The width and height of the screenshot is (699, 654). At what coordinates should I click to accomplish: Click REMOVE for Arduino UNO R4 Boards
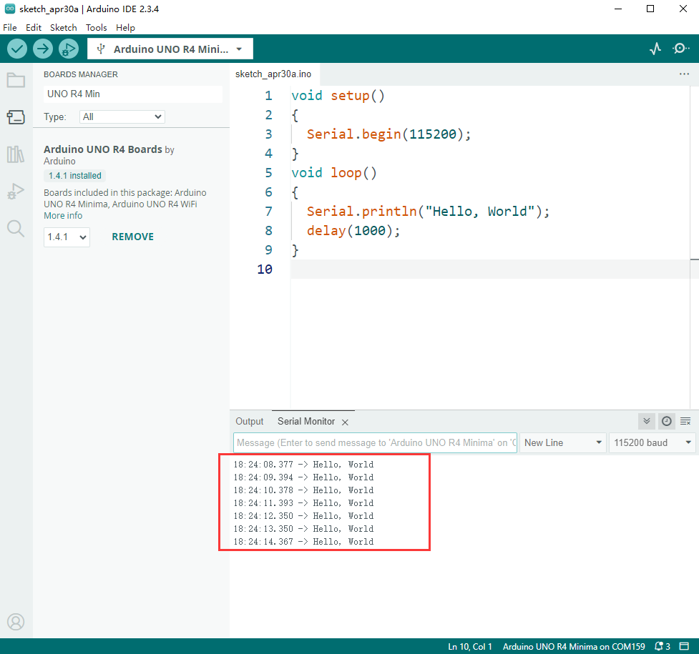[x=133, y=237]
